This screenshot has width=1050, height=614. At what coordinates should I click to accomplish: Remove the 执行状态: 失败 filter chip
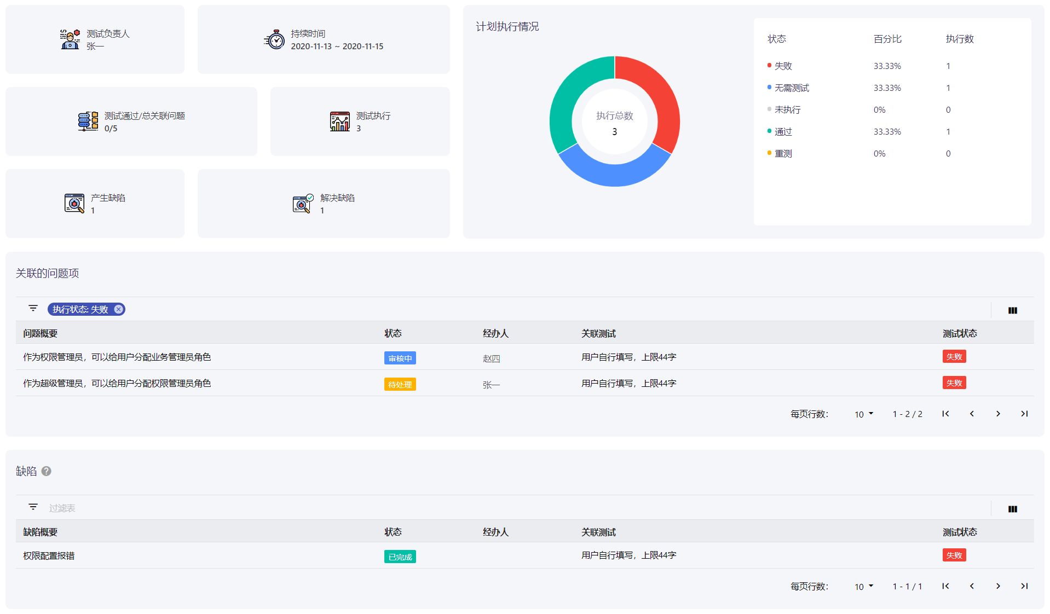(119, 309)
